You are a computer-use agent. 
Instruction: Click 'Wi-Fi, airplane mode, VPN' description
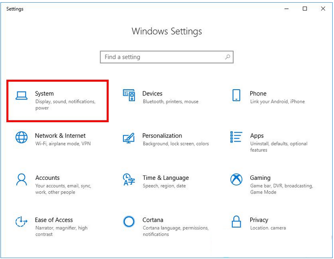[x=63, y=144]
